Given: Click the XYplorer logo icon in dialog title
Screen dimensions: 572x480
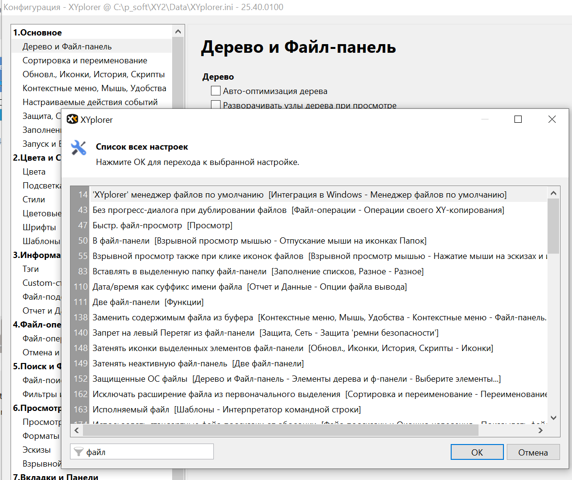Looking at the screenshot, I should tap(72, 119).
